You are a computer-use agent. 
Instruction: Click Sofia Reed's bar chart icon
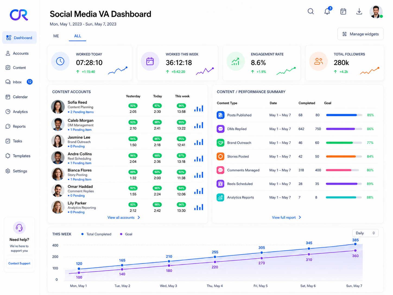coord(199,108)
